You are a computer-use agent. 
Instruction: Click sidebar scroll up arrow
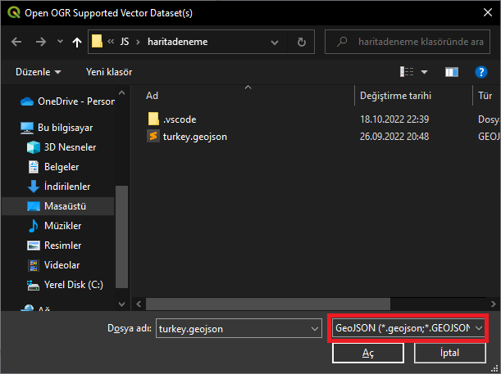click(121, 92)
